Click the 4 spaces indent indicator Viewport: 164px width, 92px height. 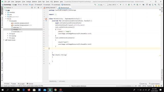[149, 86]
